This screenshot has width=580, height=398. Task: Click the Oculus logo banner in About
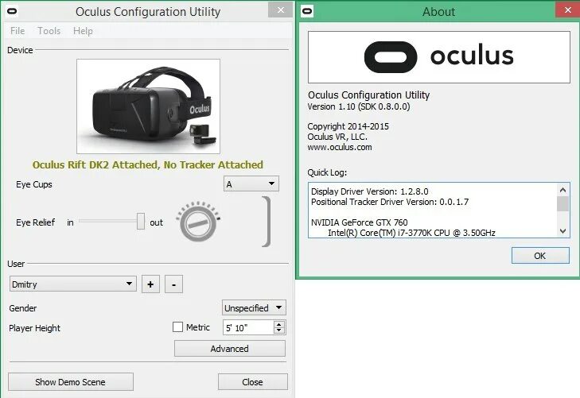(x=439, y=57)
